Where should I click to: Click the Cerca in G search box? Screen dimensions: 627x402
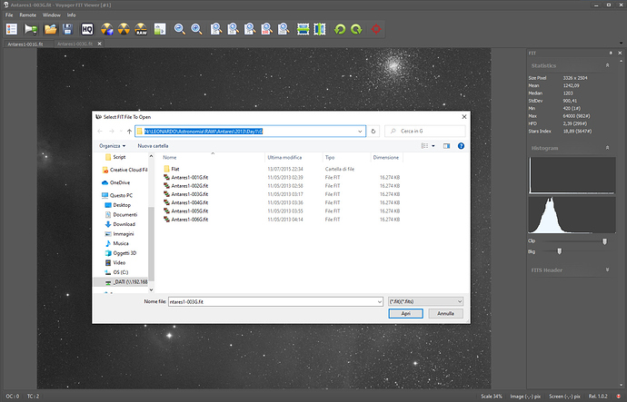(425, 131)
